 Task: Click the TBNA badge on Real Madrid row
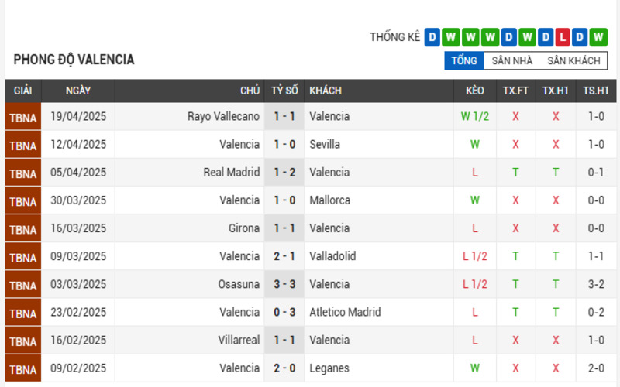click(x=23, y=173)
